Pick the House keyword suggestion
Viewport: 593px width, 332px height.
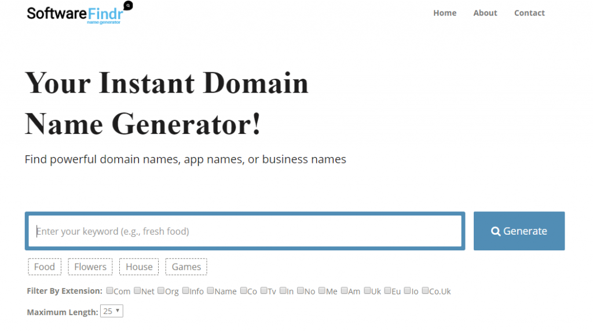pyautogui.click(x=139, y=267)
